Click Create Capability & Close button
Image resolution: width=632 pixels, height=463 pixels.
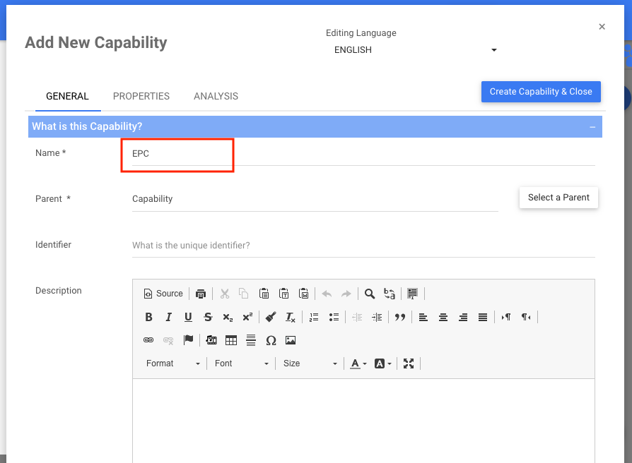541,92
